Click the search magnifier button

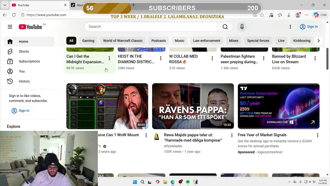point(225,27)
